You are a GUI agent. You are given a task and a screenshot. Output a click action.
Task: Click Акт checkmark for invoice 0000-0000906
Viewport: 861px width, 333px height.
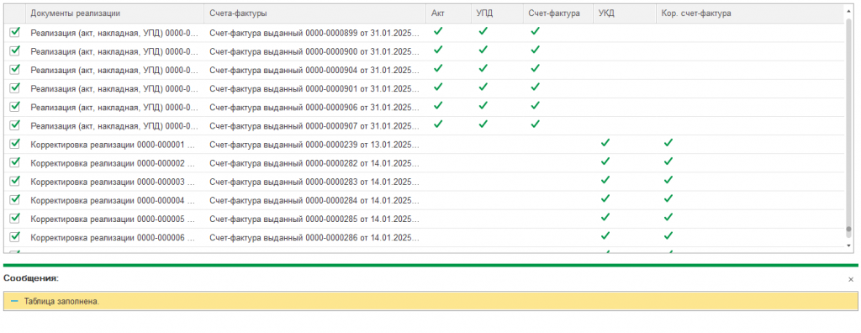click(437, 105)
